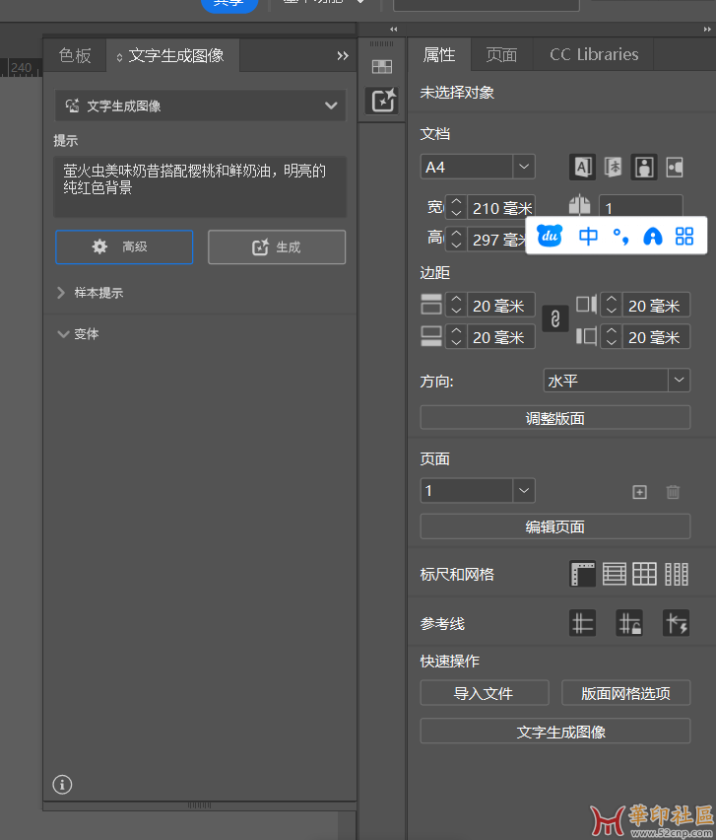Open the page number 1 dropdown
The height and width of the screenshot is (840, 716).
click(524, 491)
